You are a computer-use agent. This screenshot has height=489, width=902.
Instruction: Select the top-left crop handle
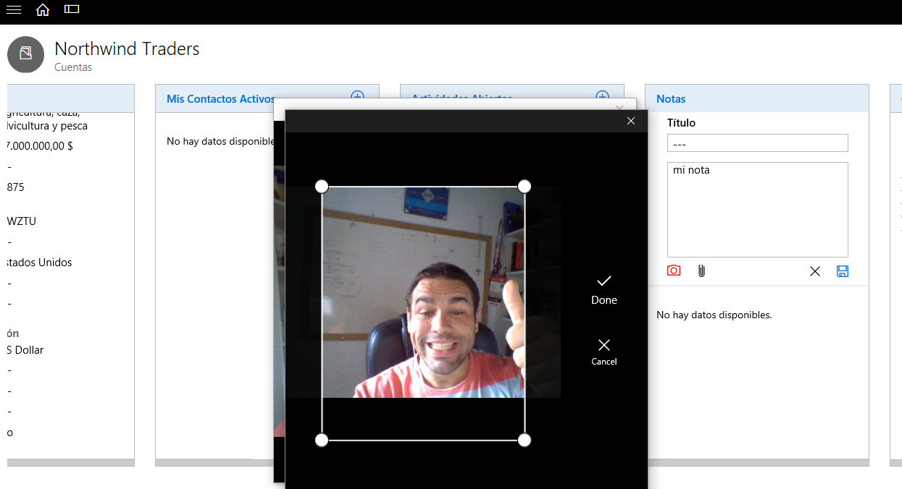coord(322,187)
